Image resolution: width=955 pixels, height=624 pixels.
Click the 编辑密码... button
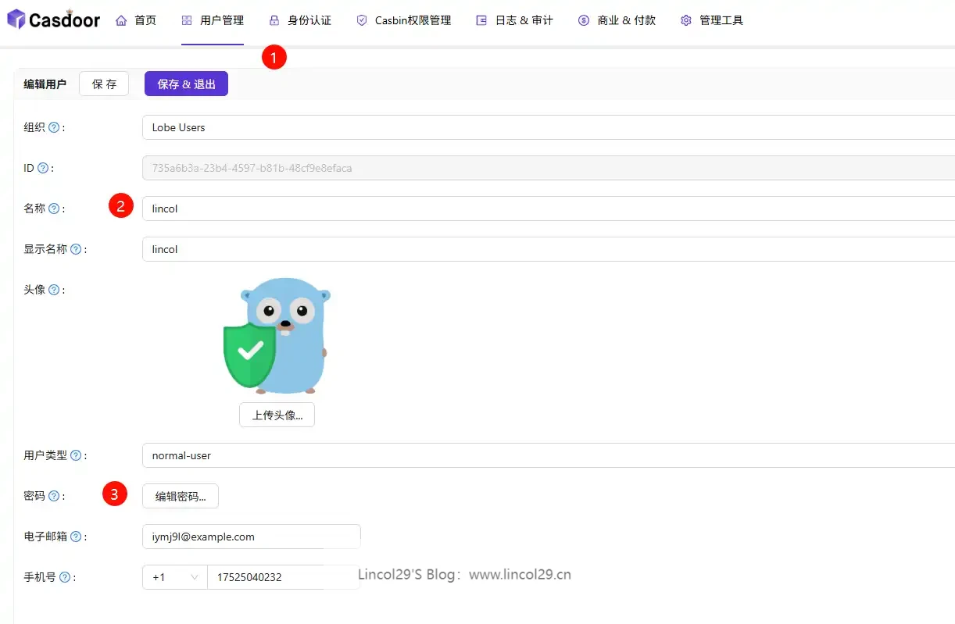tap(181, 496)
